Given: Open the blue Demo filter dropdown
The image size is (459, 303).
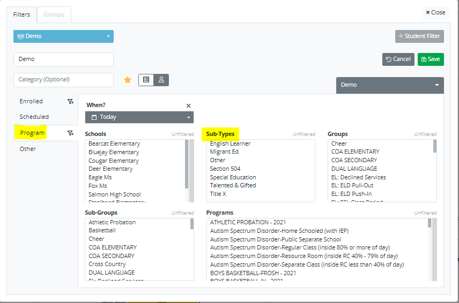Looking at the screenshot, I should pos(63,36).
